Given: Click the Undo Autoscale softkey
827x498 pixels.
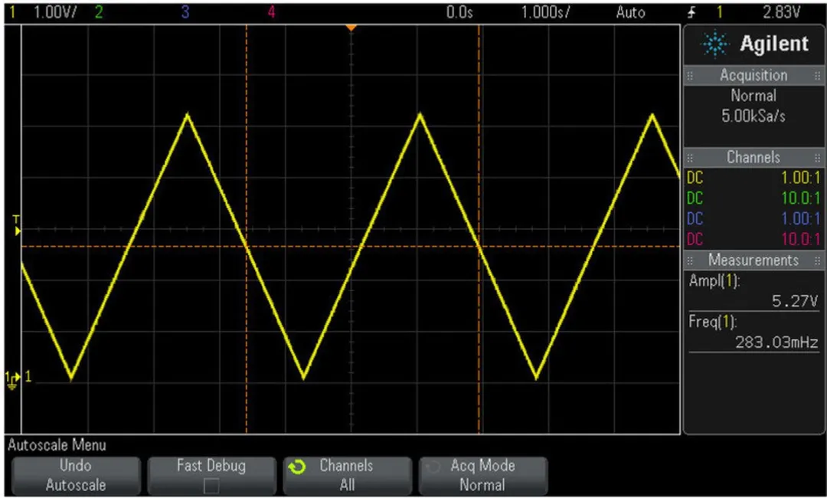Looking at the screenshot, I should click(75, 475).
